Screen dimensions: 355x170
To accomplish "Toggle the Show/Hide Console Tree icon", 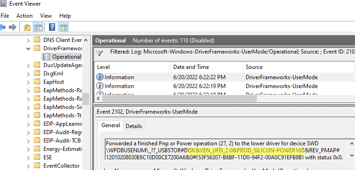I will click(38, 27).
